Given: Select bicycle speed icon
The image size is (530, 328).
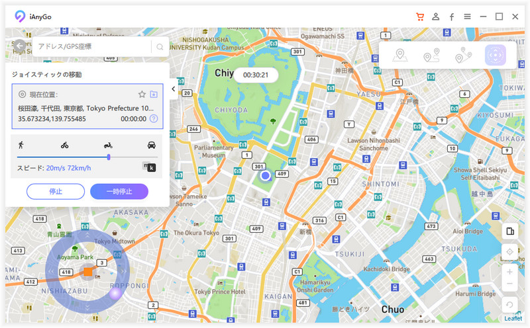Looking at the screenshot, I should point(64,145).
